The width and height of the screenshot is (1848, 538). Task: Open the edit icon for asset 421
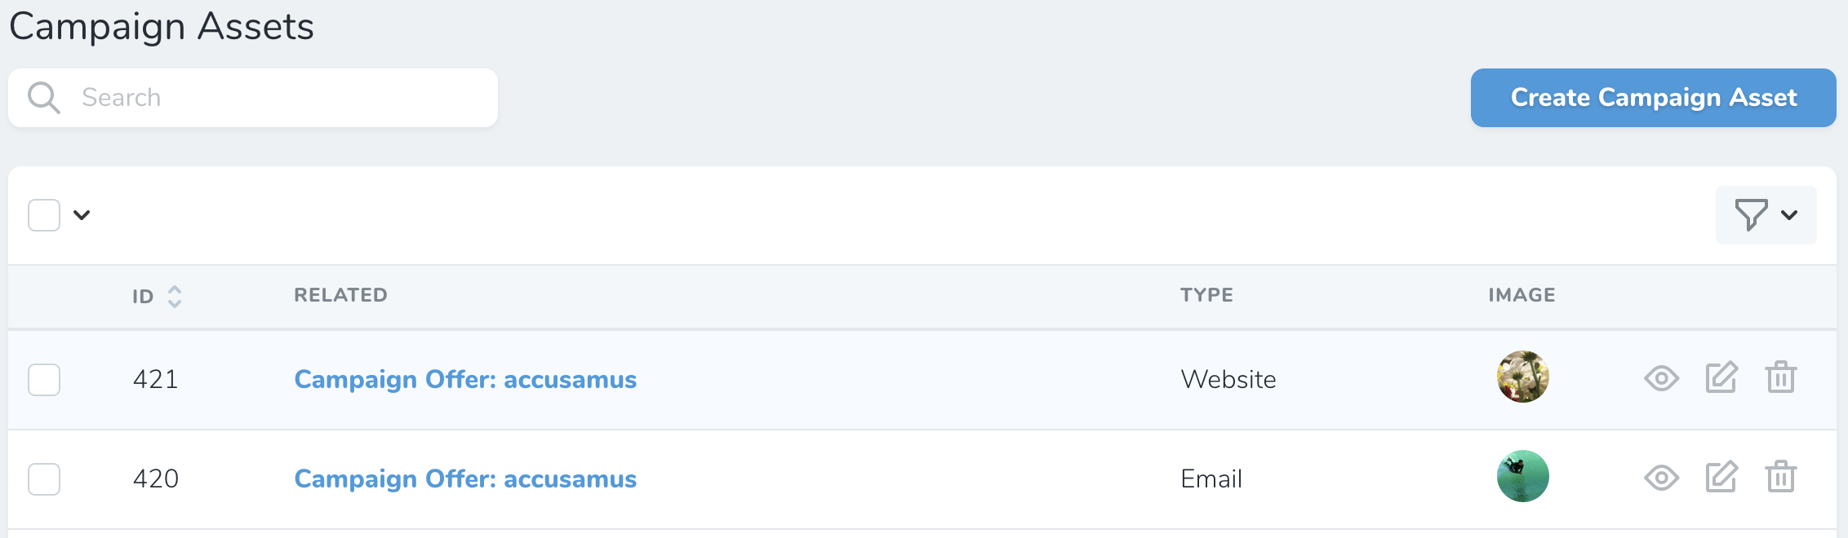[x=1721, y=377]
